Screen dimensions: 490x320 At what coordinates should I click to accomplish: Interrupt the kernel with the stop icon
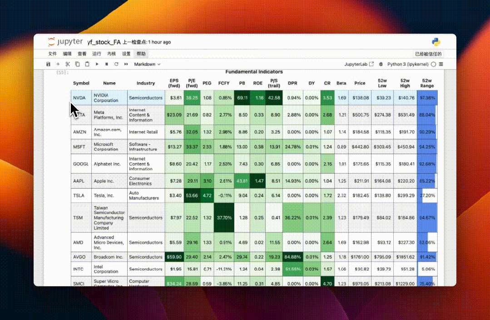[107, 64]
